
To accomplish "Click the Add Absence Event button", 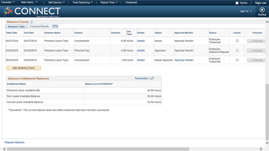I will tap(24, 68).
